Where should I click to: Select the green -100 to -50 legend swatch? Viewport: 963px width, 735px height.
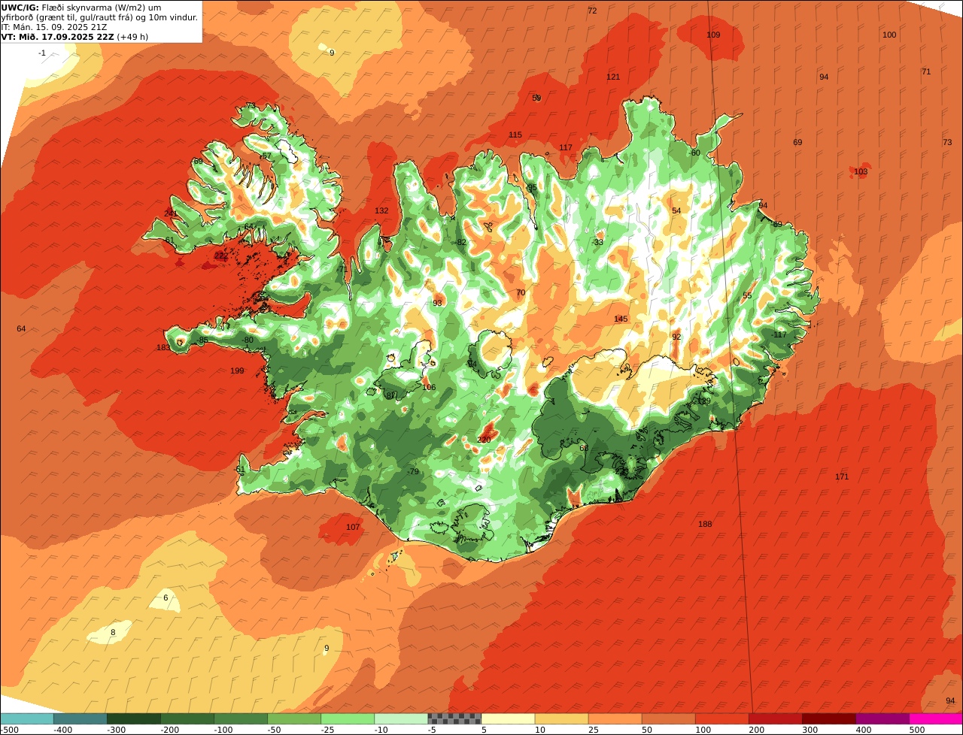241,718
